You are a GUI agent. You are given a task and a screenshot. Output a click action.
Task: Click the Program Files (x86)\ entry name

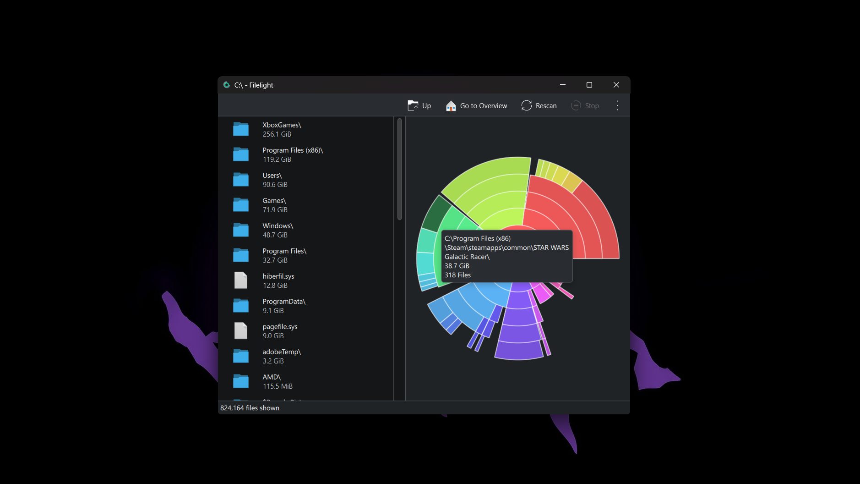tap(293, 150)
